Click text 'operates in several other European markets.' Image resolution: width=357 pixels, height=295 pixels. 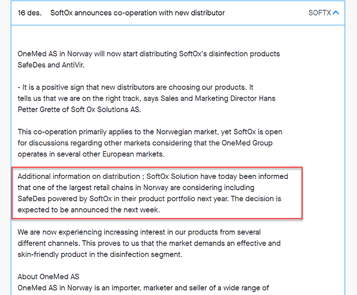(91, 154)
